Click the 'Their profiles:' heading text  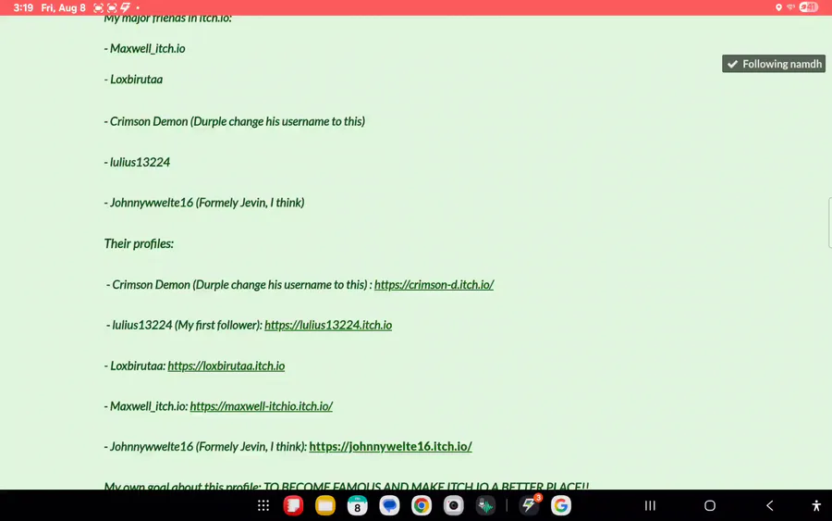(139, 243)
